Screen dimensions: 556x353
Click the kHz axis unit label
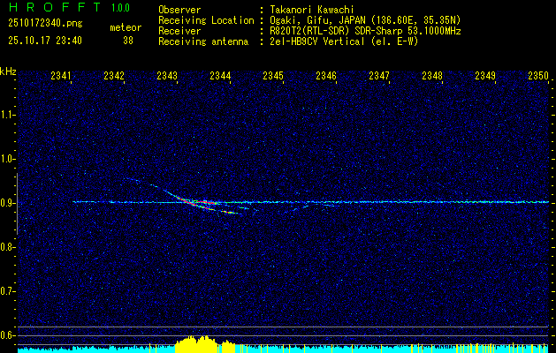[8, 71]
